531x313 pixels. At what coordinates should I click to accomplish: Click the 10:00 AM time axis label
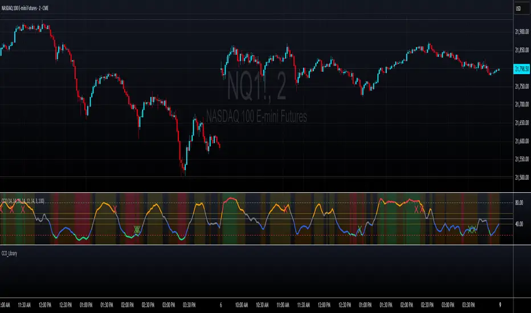242,305
